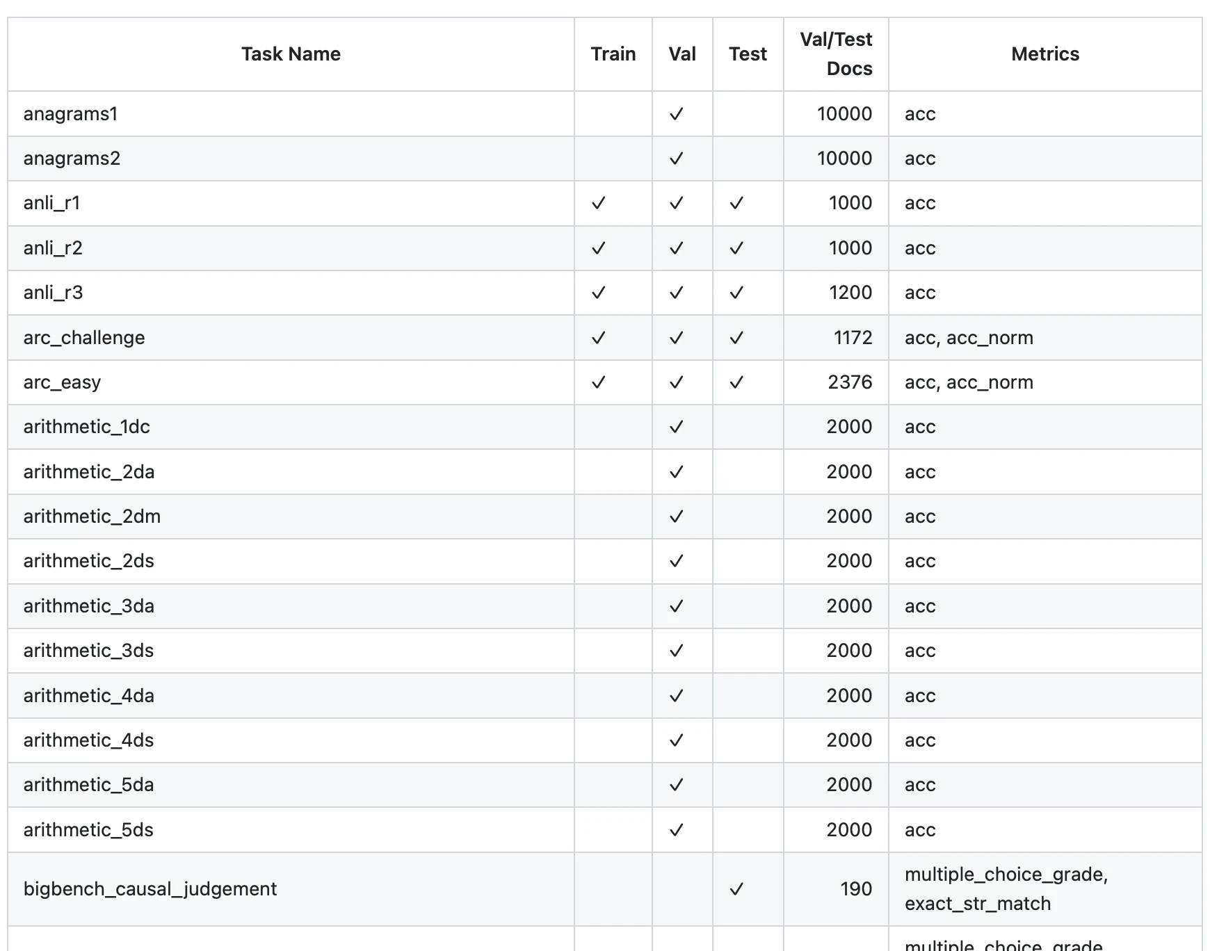
Task: Click the Train checkmark for anli_r1
Action: [x=598, y=203]
